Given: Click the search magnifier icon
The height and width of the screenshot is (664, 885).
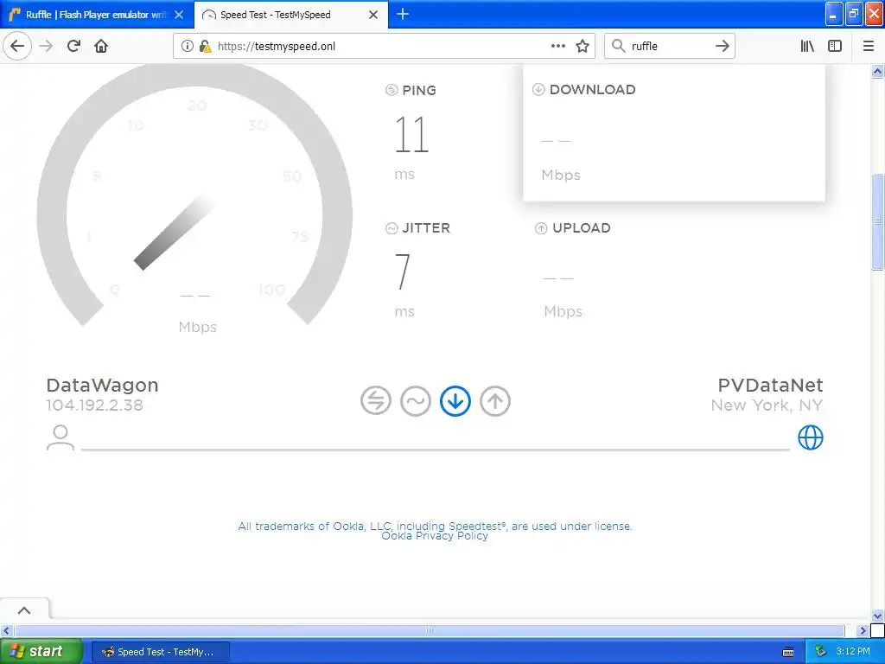Looking at the screenshot, I should click(x=619, y=46).
